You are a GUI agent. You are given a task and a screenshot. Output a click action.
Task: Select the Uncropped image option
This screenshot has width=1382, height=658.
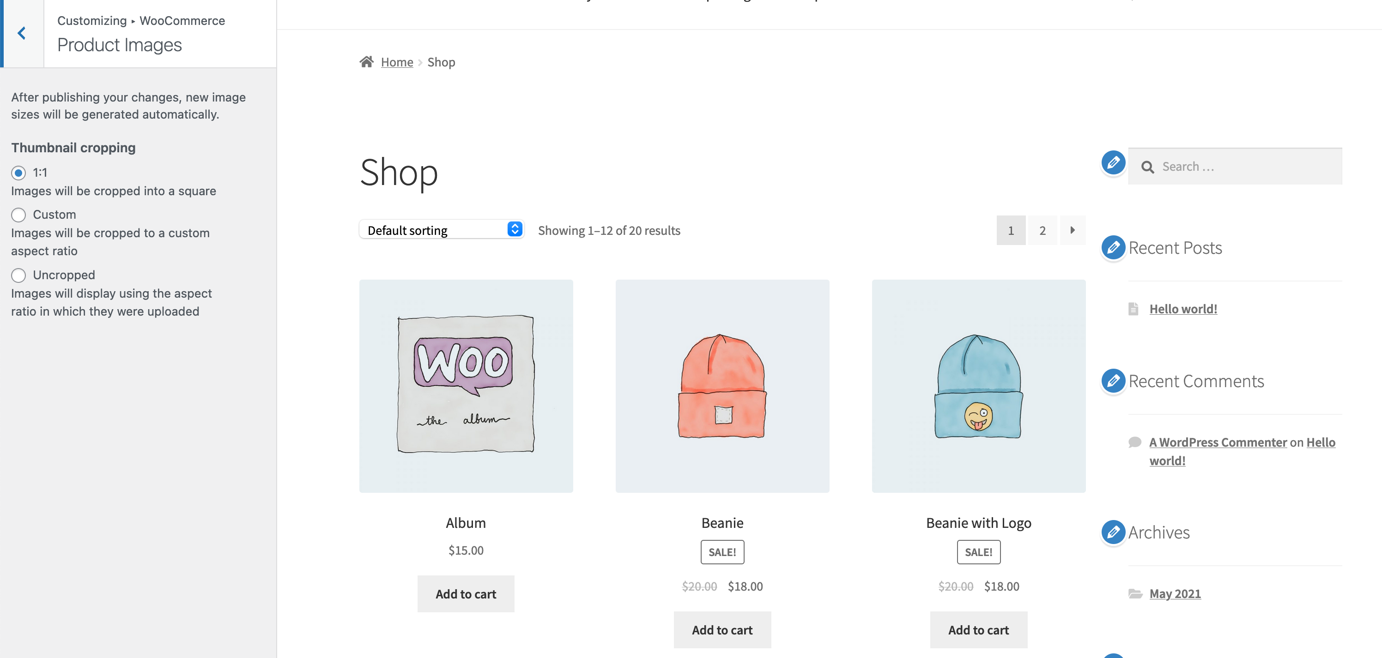(18, 275)
